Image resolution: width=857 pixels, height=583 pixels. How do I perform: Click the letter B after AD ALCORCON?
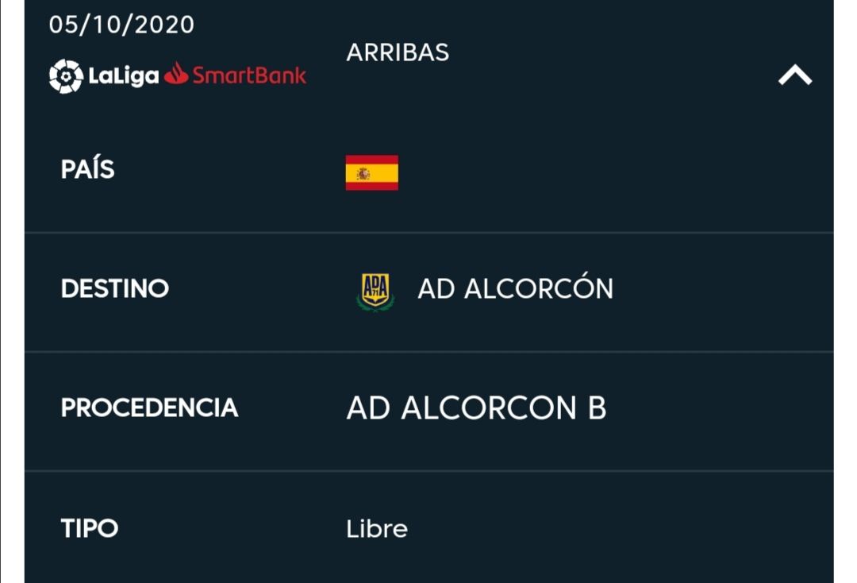597,407
